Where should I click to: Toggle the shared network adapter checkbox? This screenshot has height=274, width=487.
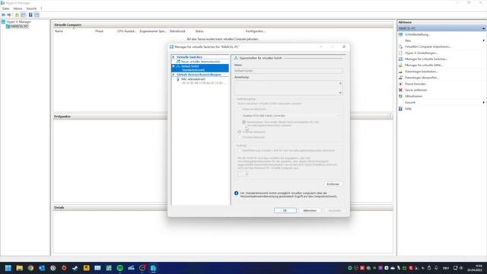[x=243, y=123]
